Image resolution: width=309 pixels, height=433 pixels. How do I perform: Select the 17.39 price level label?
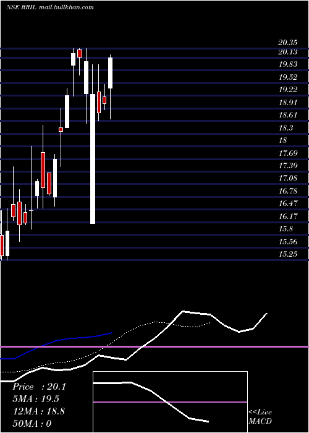click(288, 165)
